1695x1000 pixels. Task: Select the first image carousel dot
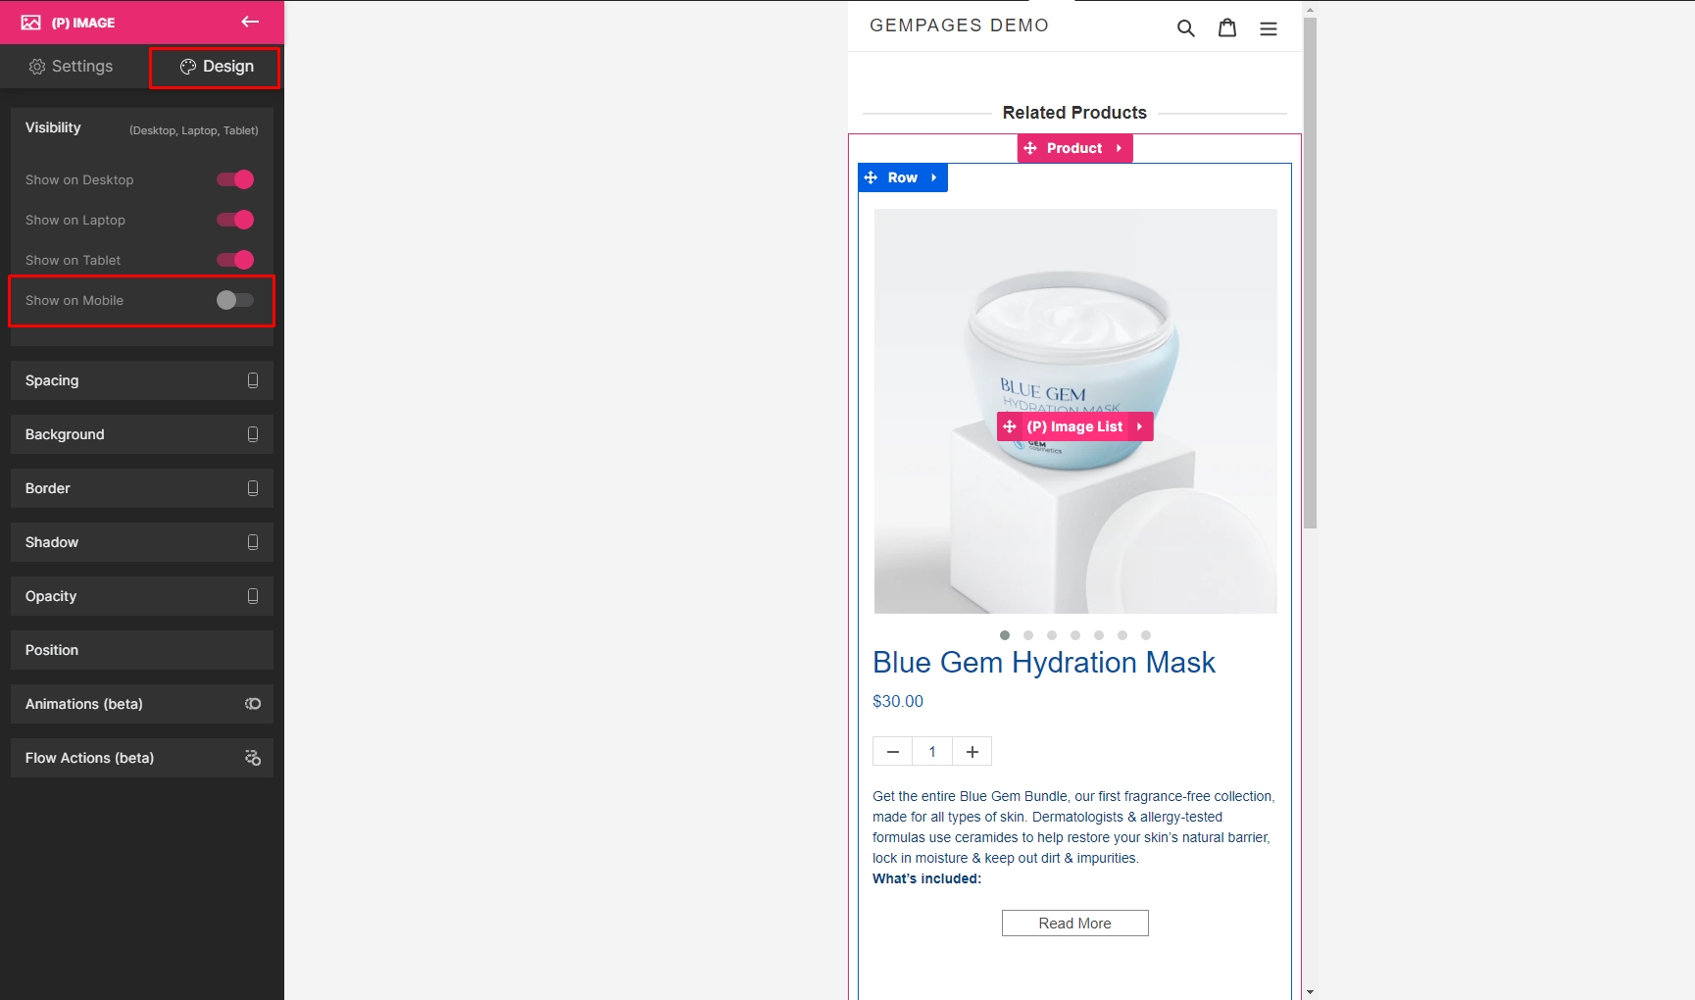[1005, 635]
